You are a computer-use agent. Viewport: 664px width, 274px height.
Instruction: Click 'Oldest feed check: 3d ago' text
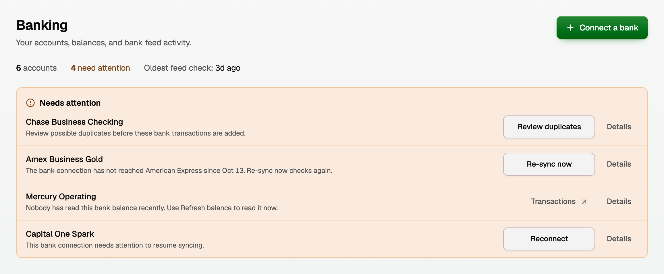(x=192, y=68)
